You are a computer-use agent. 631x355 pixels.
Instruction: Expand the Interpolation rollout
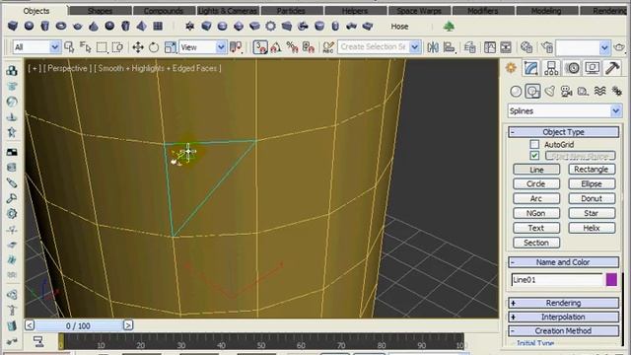click(563, 318)
